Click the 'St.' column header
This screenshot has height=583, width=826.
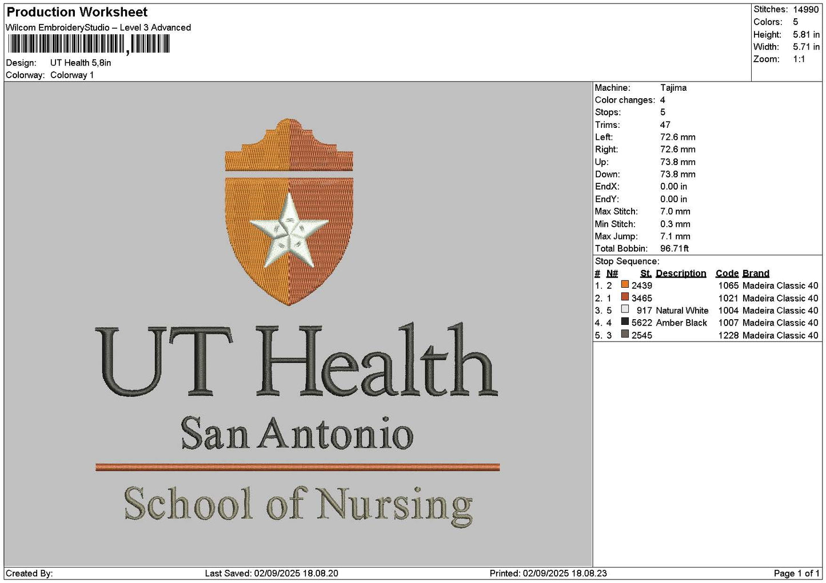coord(646,274)
